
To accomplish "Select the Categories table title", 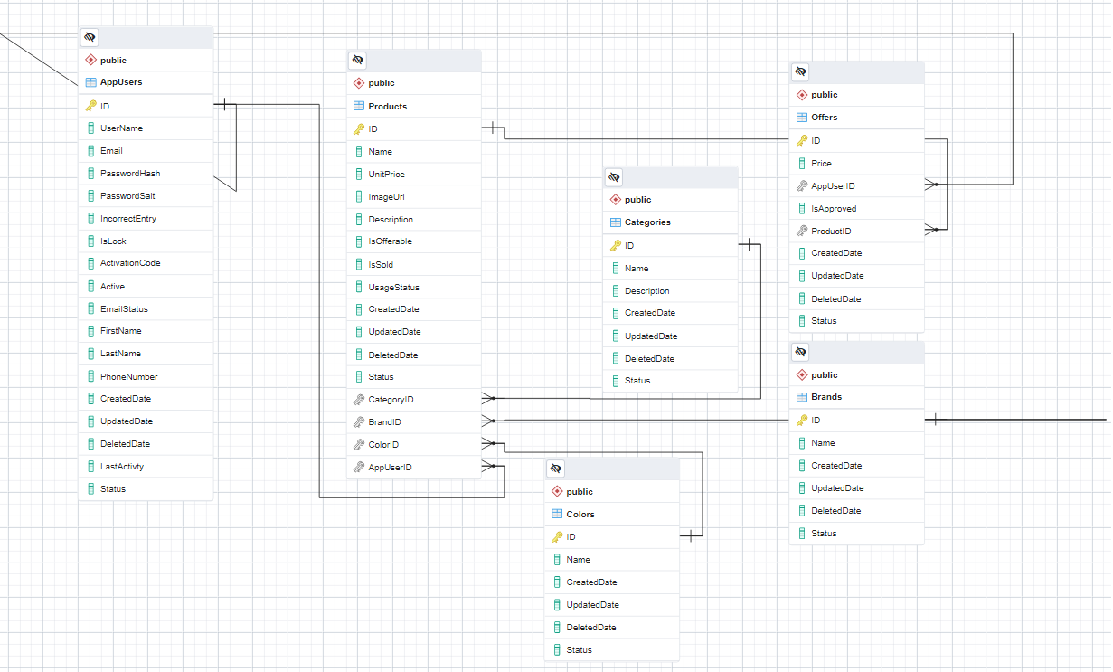I will point(647,222).
